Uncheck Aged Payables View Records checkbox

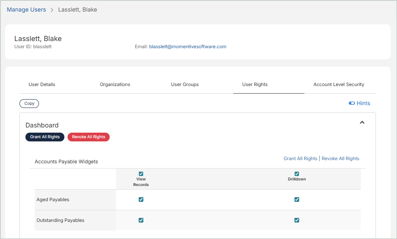[x=141, y=200]
